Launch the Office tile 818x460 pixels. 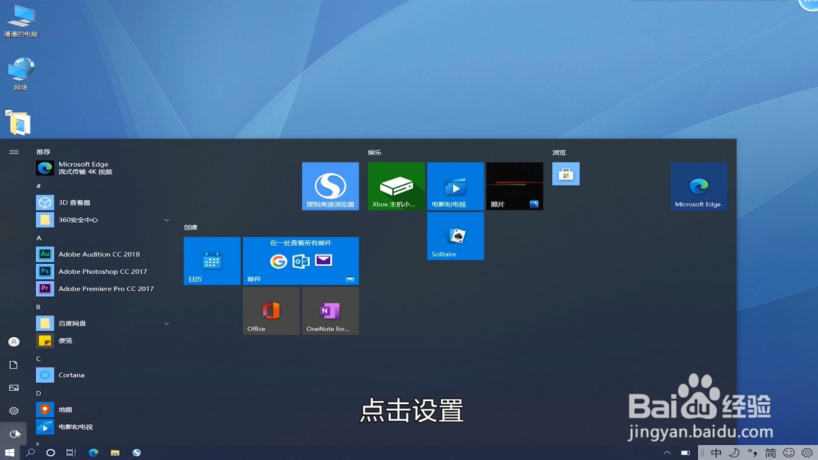point(271,311)
